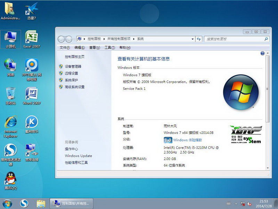This screenshot has width=278, height=209.
Task: Launch the PPTV聚力 网络电视 shortcut
Action: tap(32, 70)
